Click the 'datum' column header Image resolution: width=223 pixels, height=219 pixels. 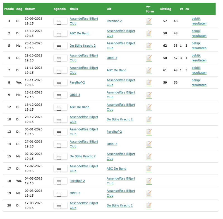pyautogui.click(x=30, y=9)
